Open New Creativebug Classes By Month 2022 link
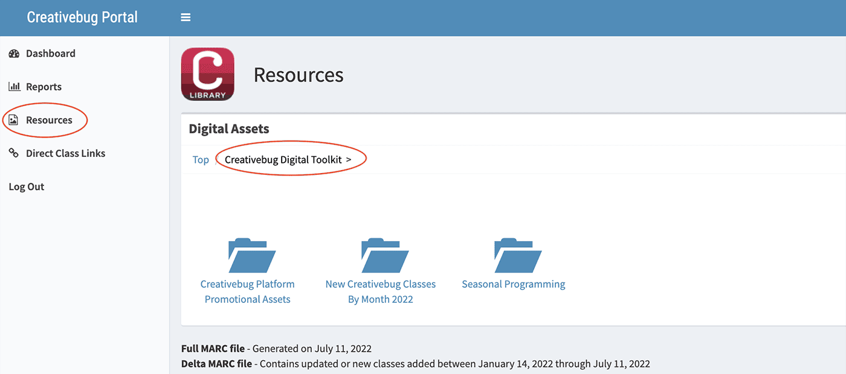 [381, 291]
